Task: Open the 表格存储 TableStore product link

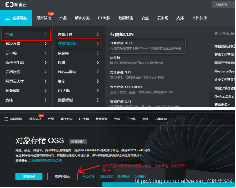Action: (x=126, y=87)
